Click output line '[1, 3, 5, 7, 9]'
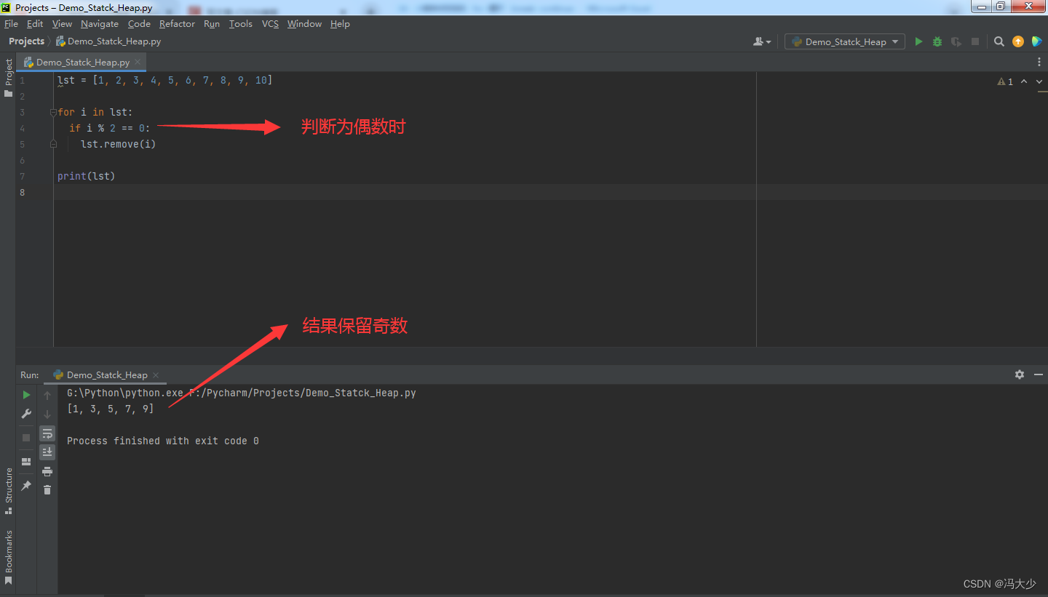The width and height of the screenshot is (1048, 597). (x=110, y=409)
